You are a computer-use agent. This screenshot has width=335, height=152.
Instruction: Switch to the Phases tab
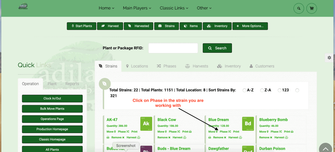(x=167, y=66)
